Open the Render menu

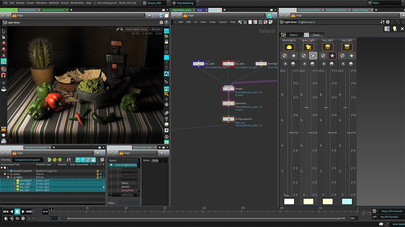pos(20,3)
